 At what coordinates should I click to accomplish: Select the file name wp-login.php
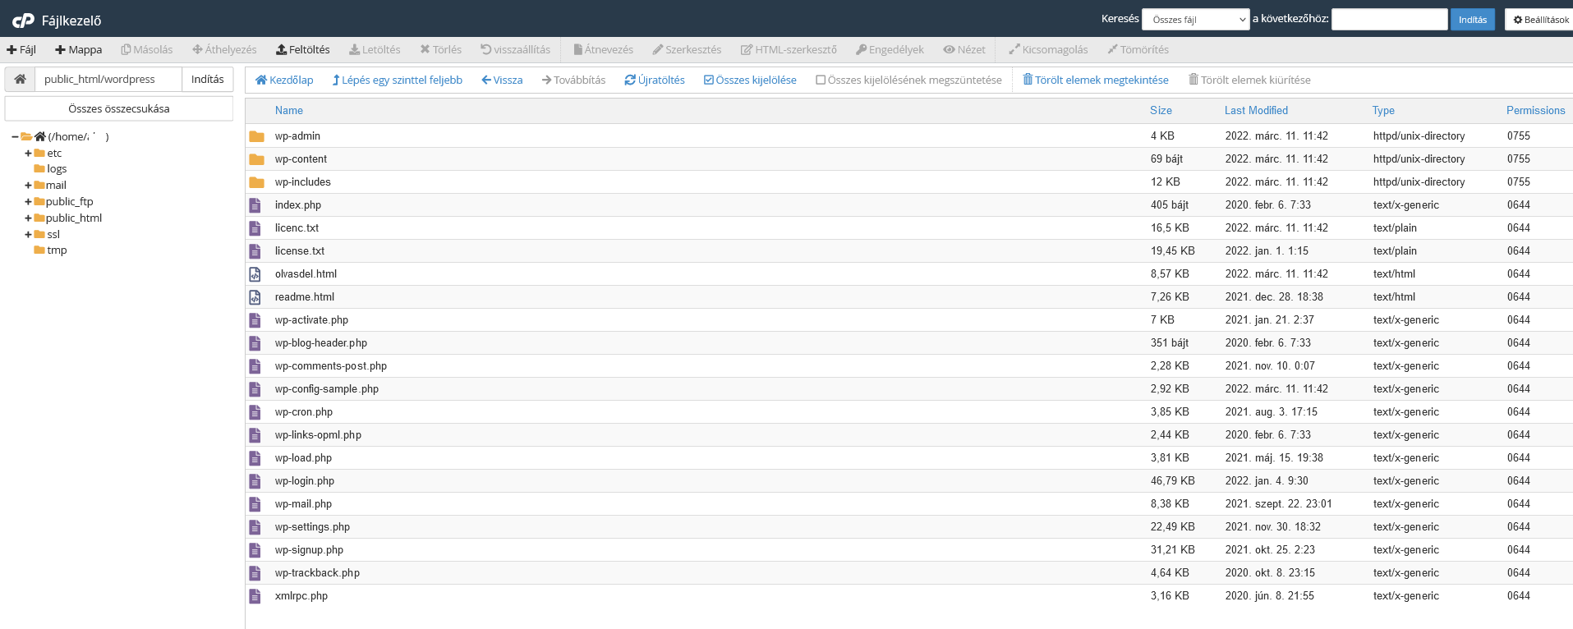point(305,481)
